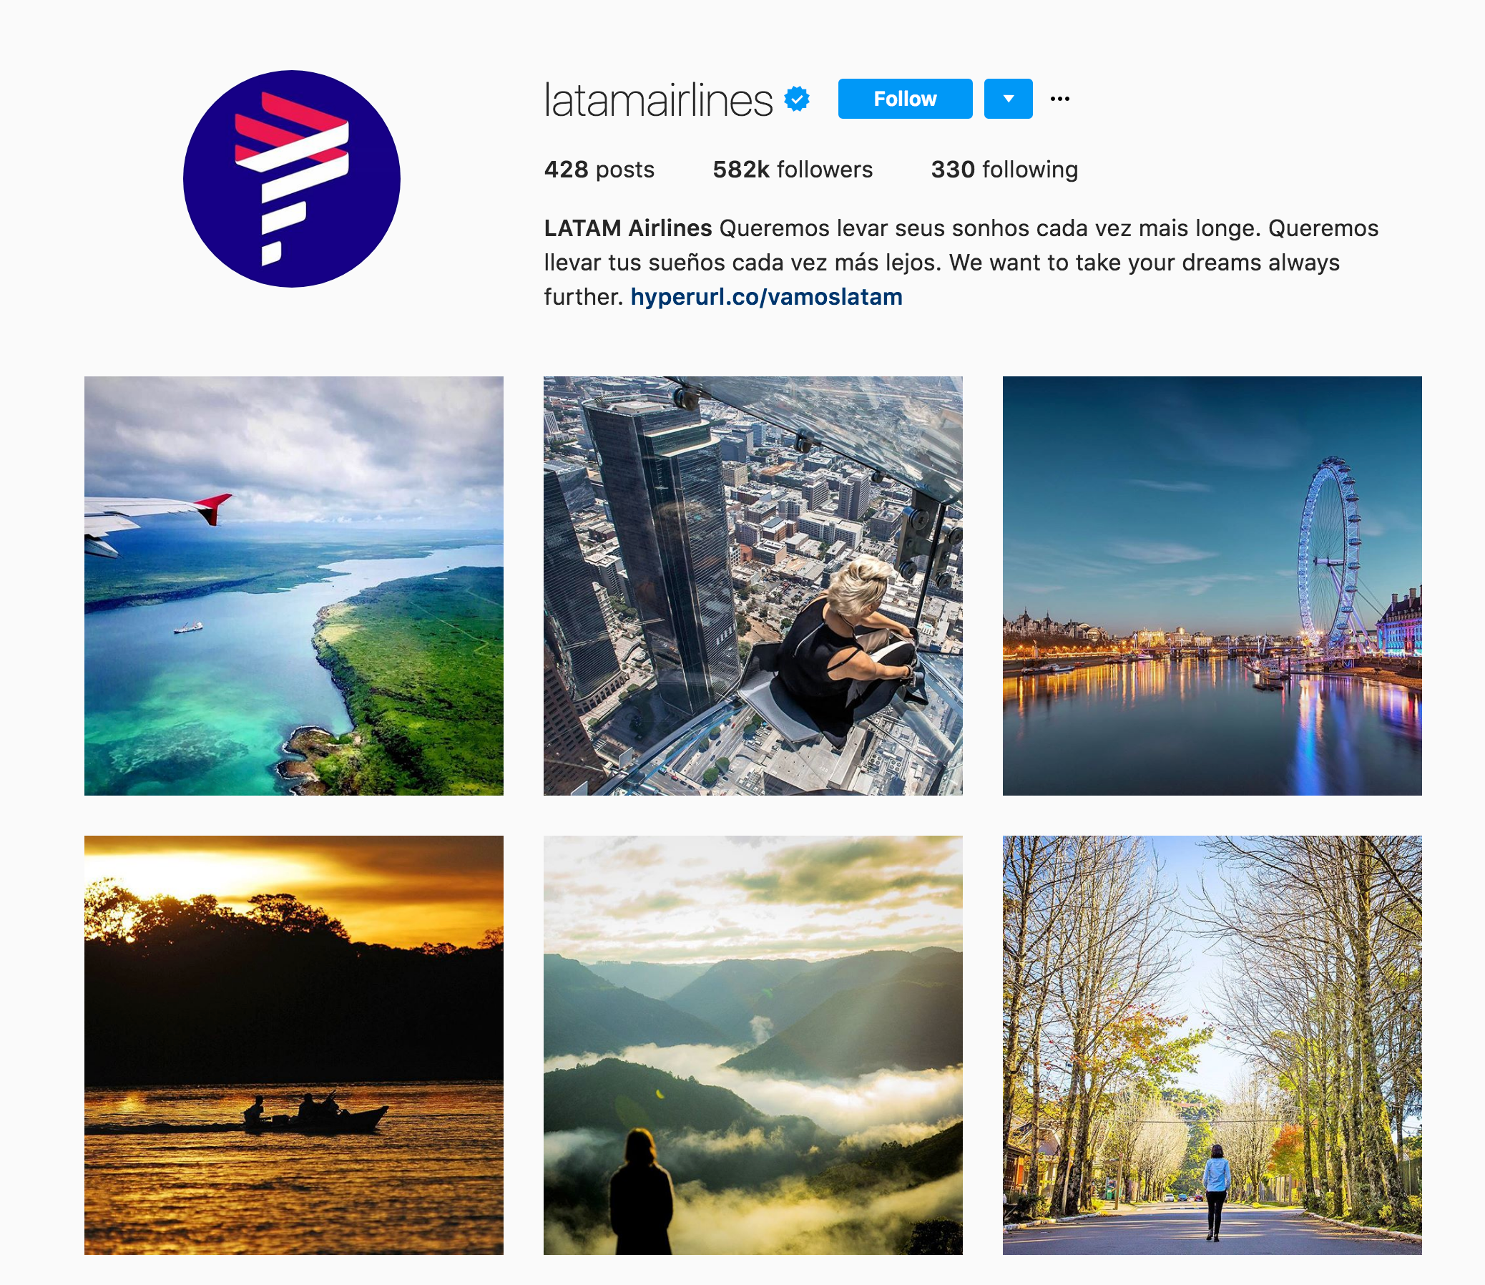
Task: Click the LATAM Airlines profile logo
Action: pos(292,179)
